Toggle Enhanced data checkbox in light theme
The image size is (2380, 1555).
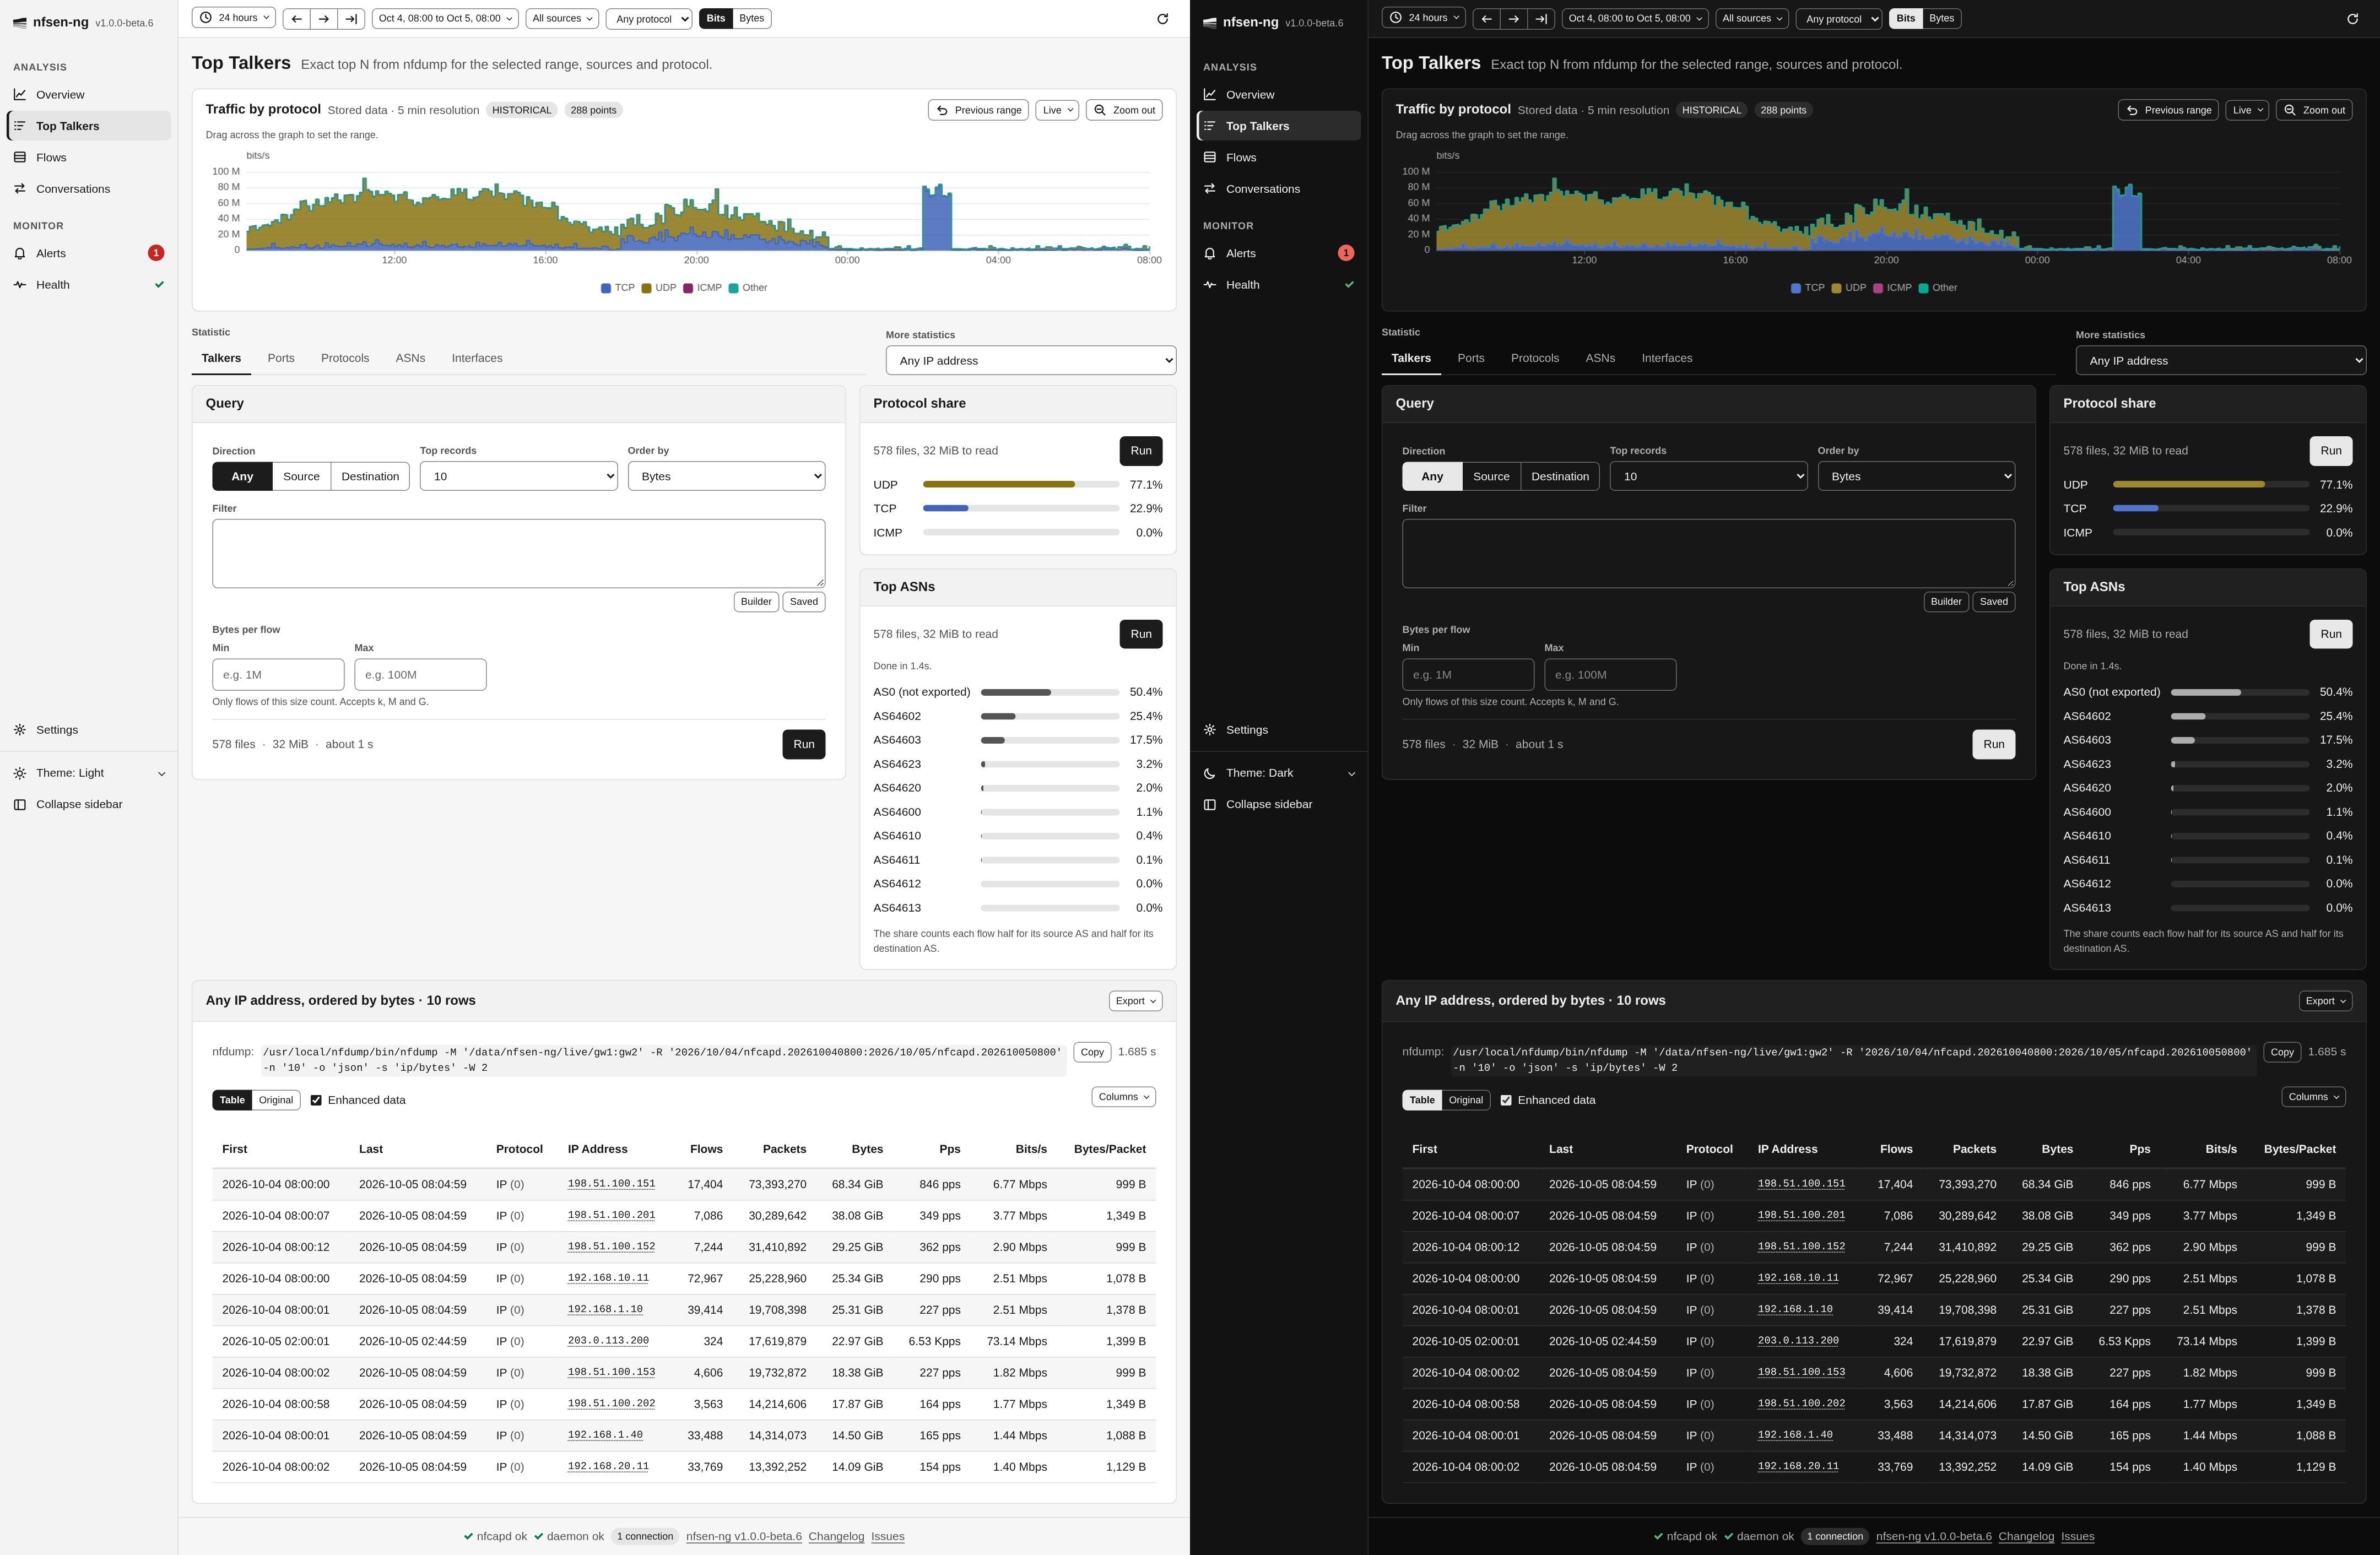click(316, 1100)
